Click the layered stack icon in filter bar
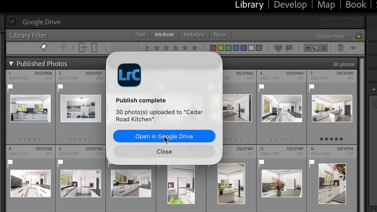Screen dimensions: 377x212 [341, 48]
